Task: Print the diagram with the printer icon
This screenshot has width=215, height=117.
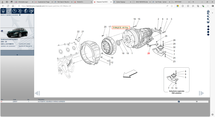Action: 208,11
